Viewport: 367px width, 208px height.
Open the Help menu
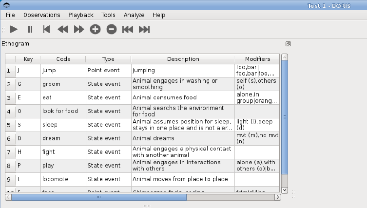coord(159,15)
